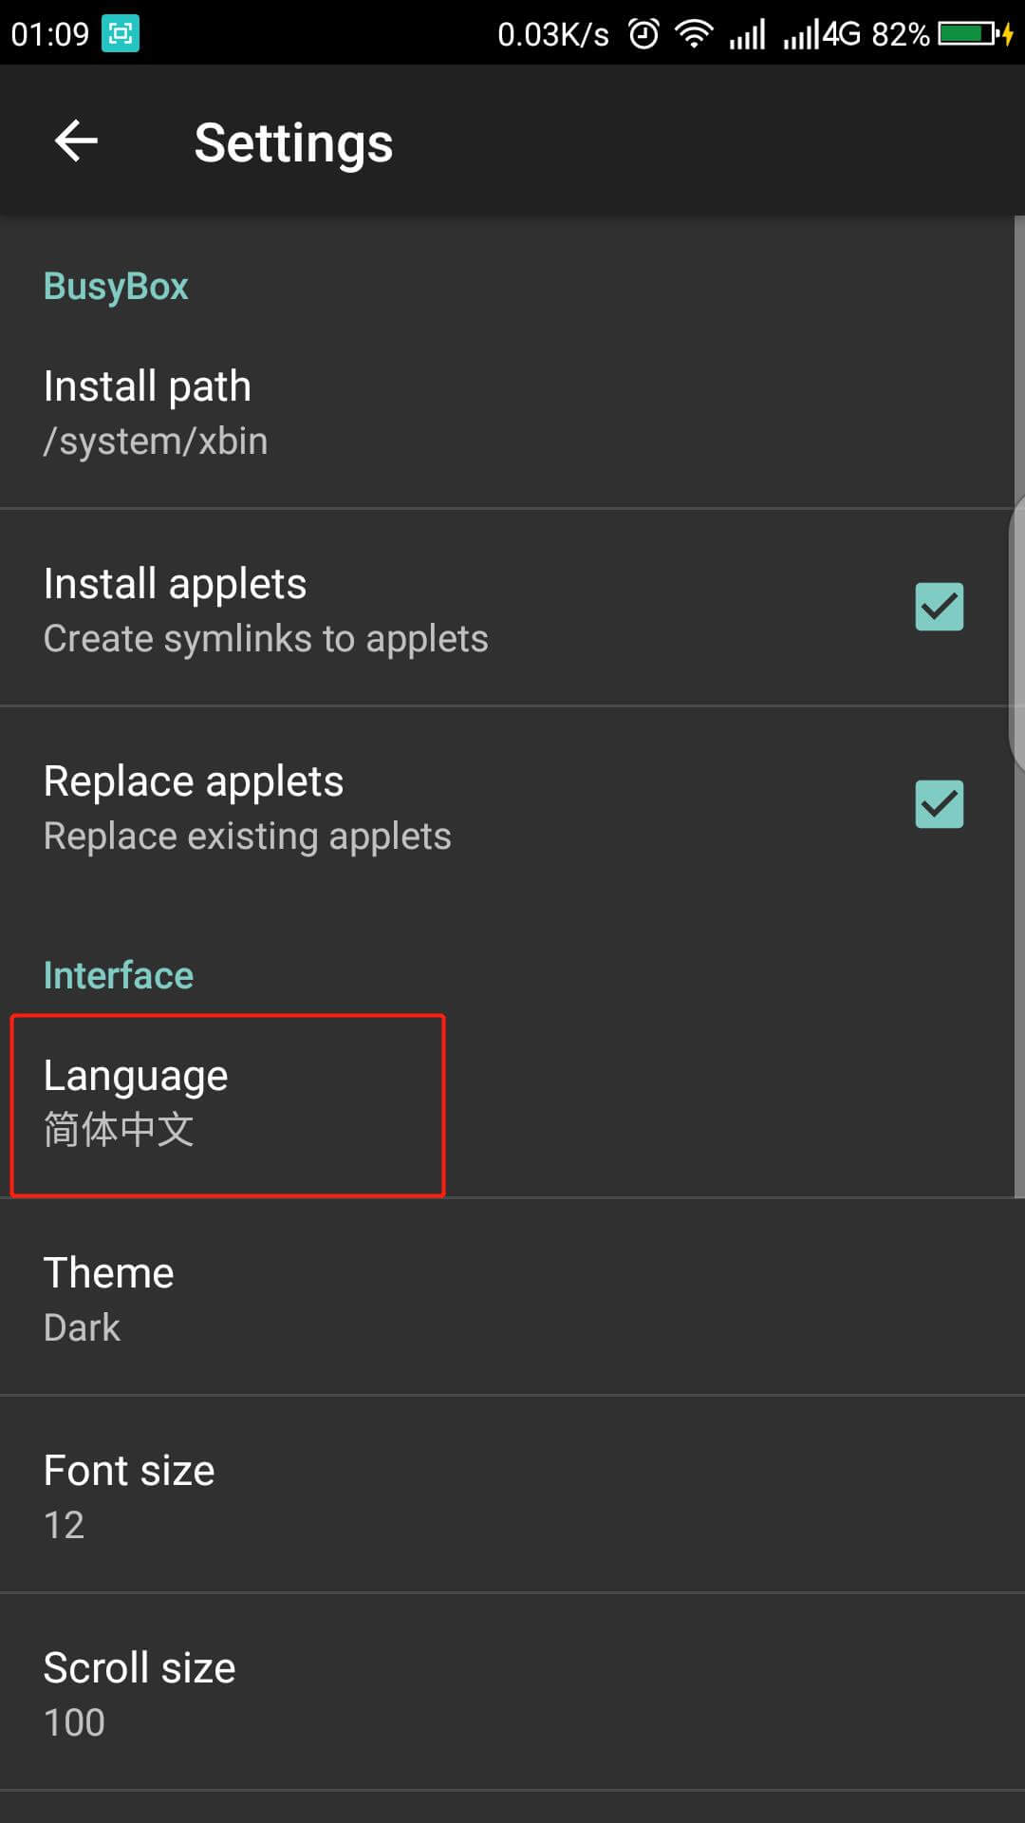
Task: Uncheck the Replace applets checkbox
Action: tap(939, 804)
